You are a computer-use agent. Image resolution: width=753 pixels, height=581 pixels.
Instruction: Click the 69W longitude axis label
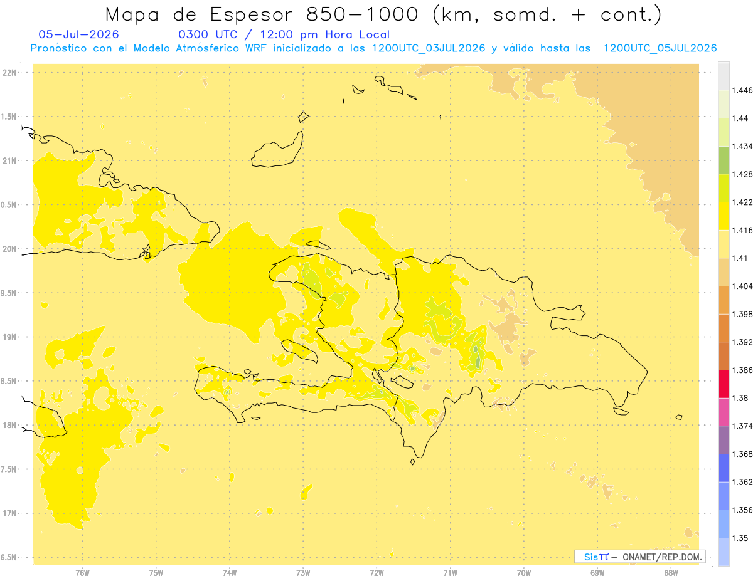[x=597, y=573]
